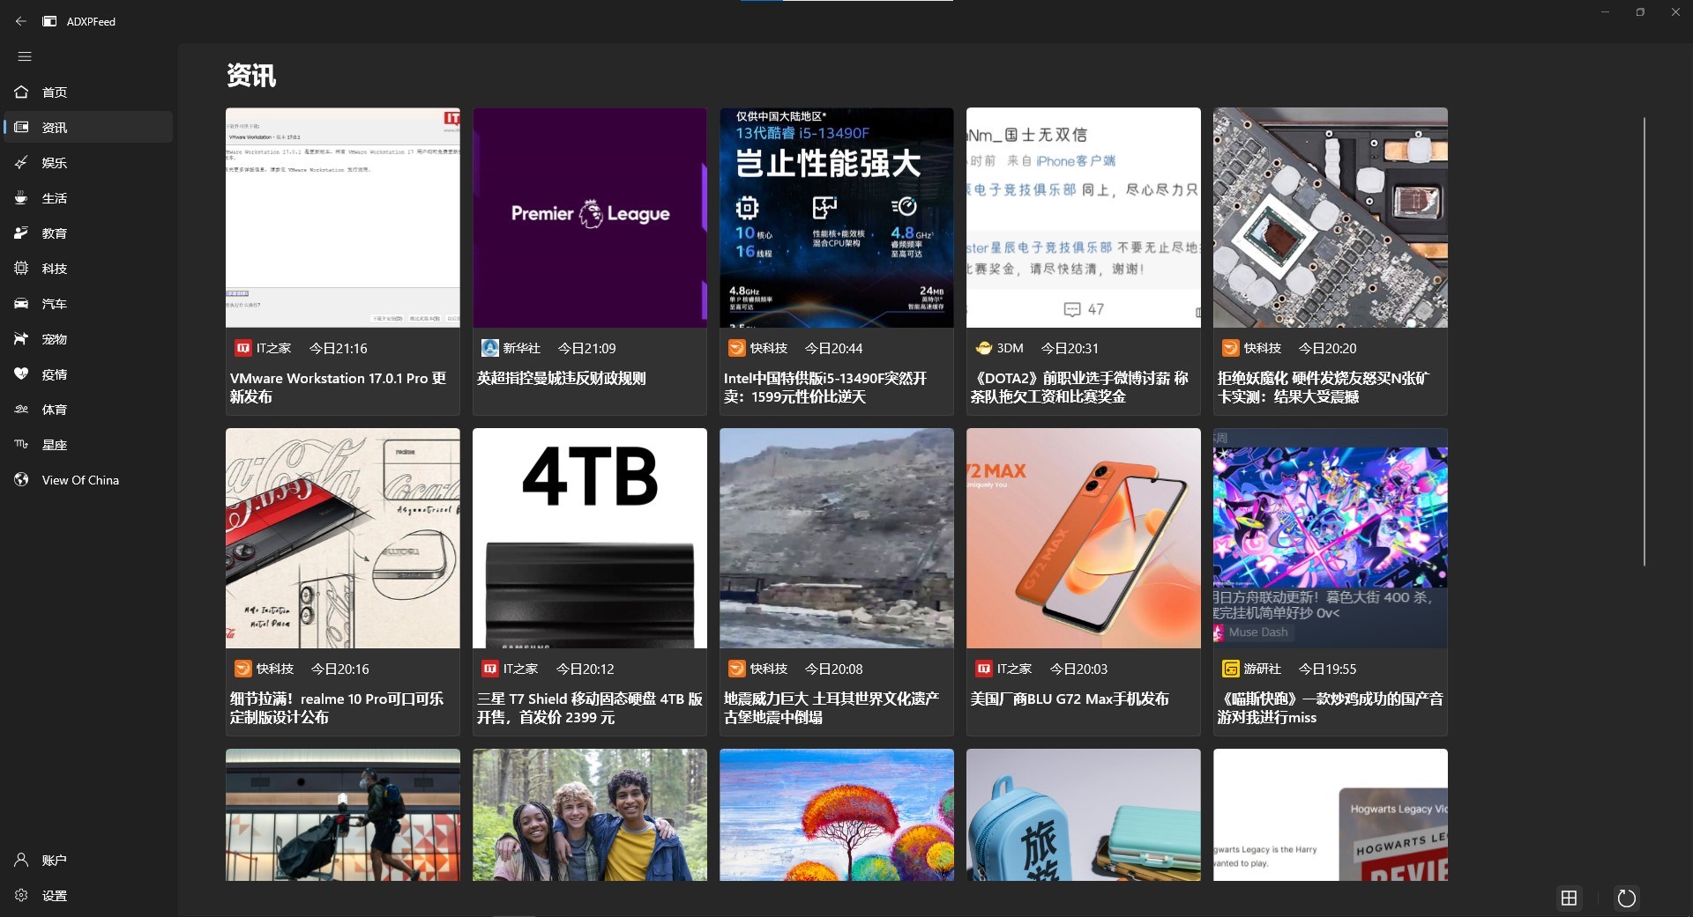Click the 今日19:55 timestamp

(1327, 669)
